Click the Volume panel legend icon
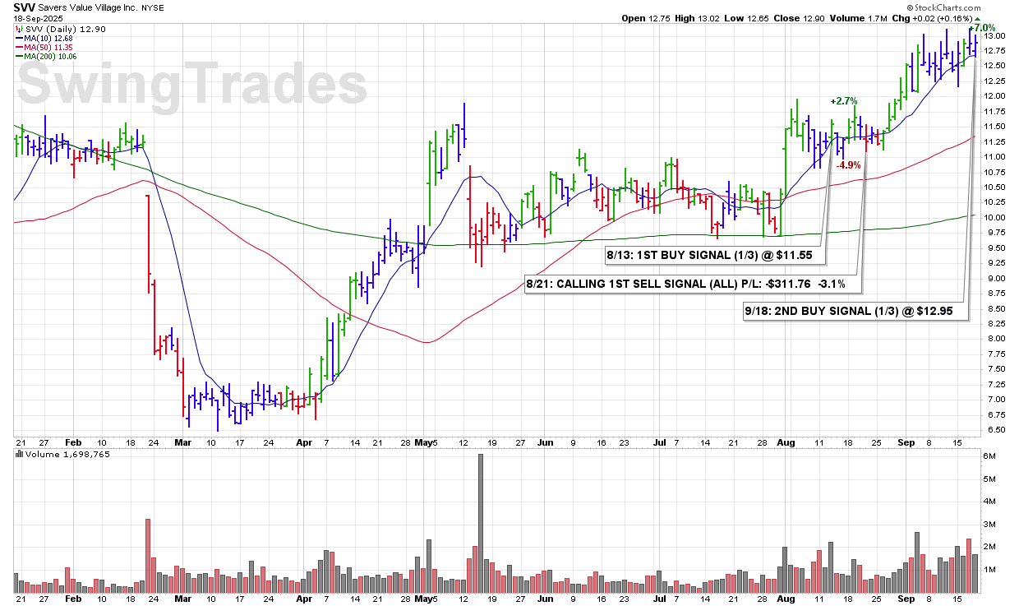Image resolution: width=1019 pixels, height=606 pixels. click(x=20, y=454)
